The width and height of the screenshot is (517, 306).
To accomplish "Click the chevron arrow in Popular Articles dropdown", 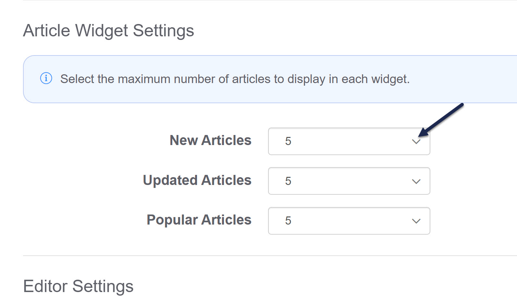I will (416, 221).
